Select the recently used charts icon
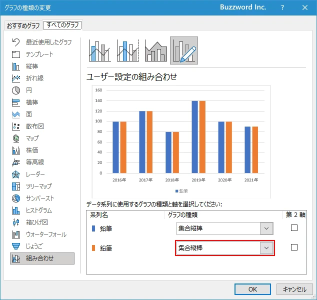 tap(16, 42)
